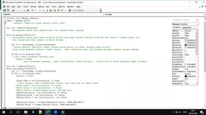206x115 pixels.
Task: Open the Insert menu
Action: pos(26,6)
